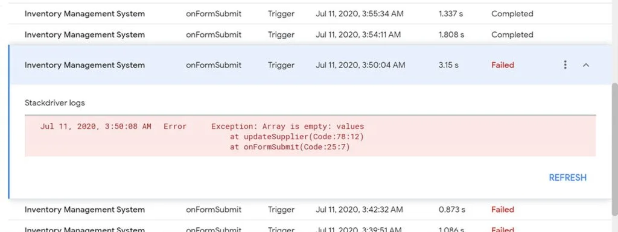The height and width of the screenshot is (232, 618).
Task: Click the Trigger type in the 3:54:11 row
Action: tap(281, 34)
